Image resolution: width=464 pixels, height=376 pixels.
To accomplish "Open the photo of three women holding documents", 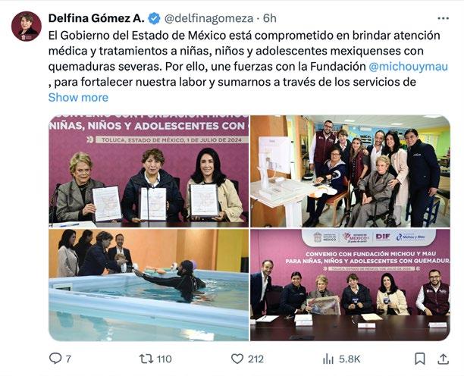I will [149, 171].
